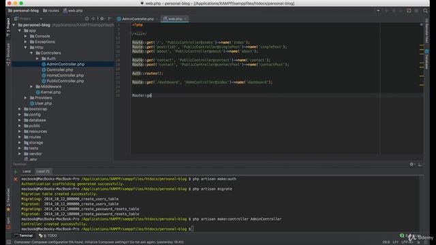Open the run configuration dropdown arrow

coord(378,11)
